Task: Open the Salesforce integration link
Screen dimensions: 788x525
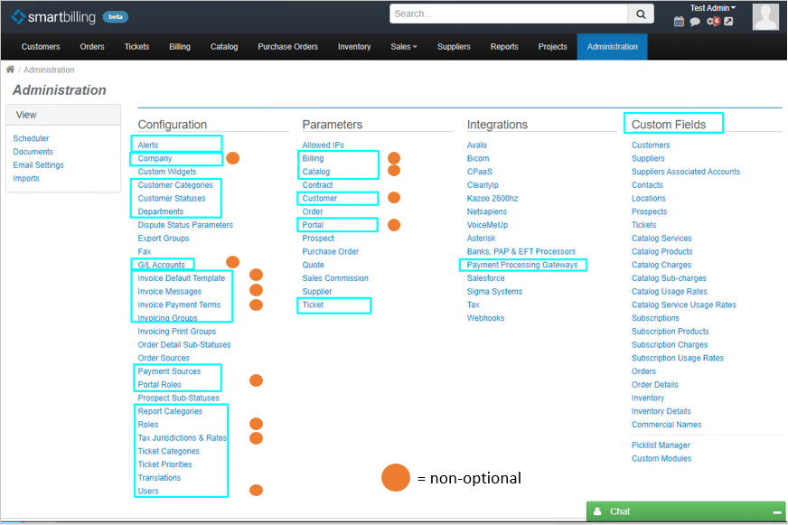Action: point(485,278)
